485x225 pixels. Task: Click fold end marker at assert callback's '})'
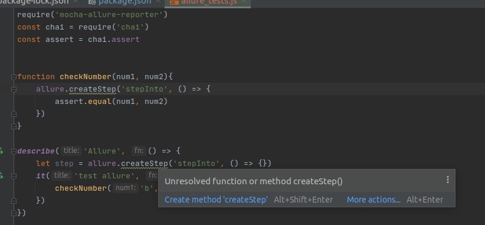point(14,114)
